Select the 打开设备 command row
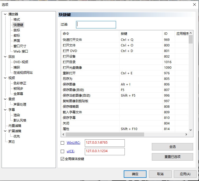 125,57
